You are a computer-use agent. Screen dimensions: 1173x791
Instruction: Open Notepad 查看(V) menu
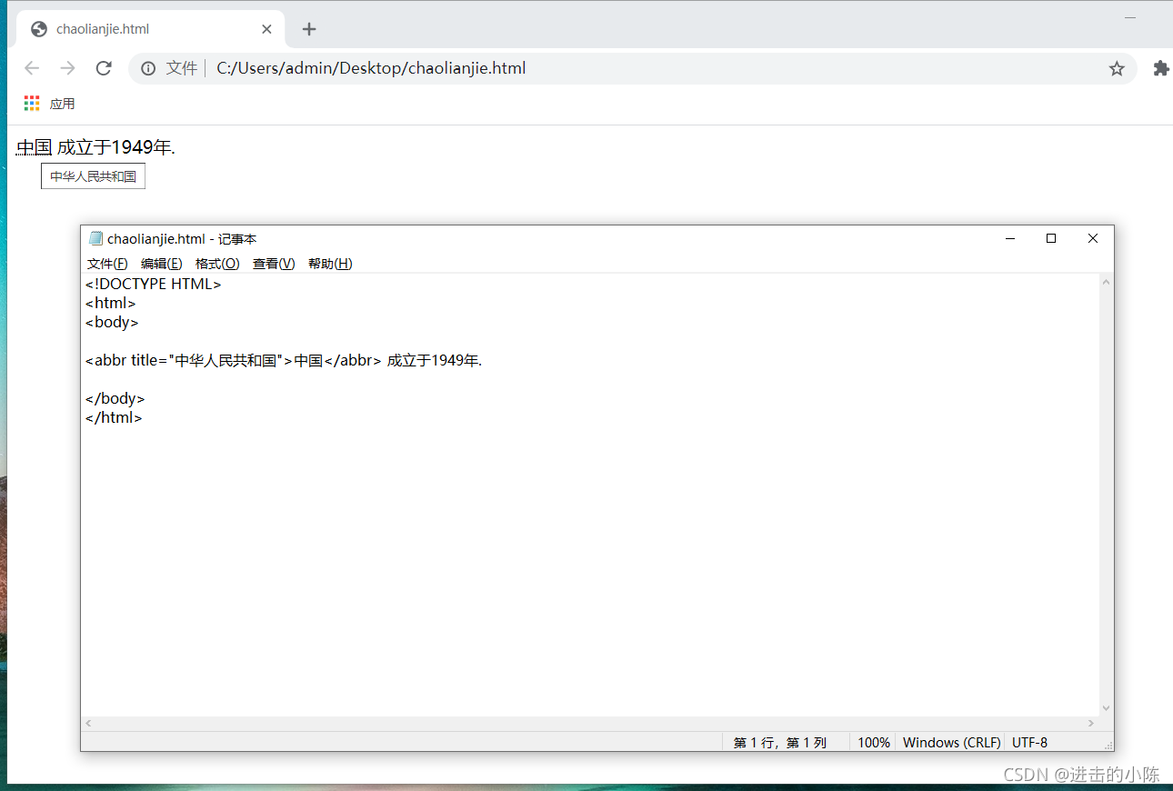pos(274,264)
